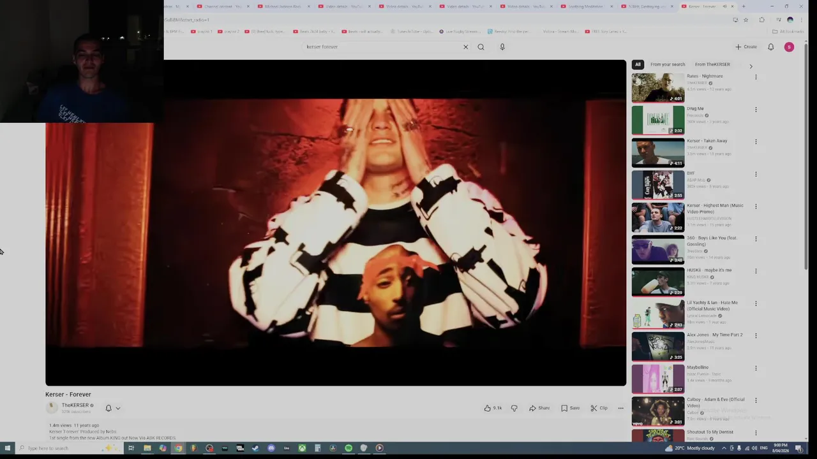Click the main video player to pause
Screen dimensions: 817x459
point(336,222)
